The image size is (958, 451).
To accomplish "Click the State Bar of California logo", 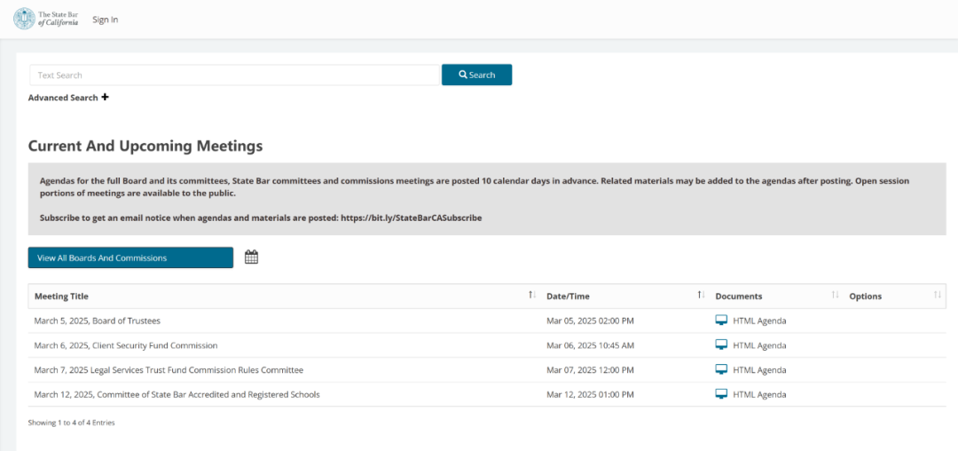I will (46, 19).
